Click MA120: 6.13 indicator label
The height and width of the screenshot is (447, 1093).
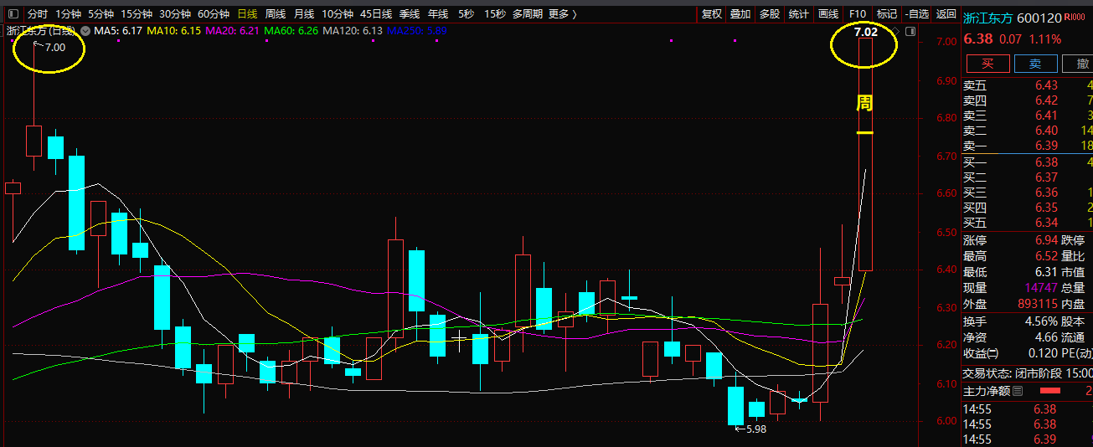coord(353,31)
